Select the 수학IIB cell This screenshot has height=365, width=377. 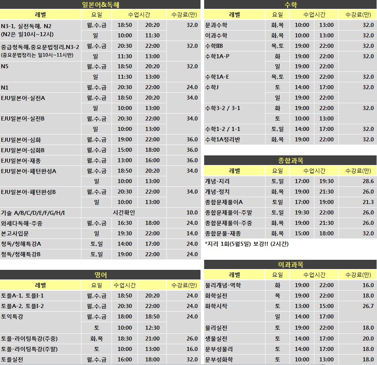point(235,46)
